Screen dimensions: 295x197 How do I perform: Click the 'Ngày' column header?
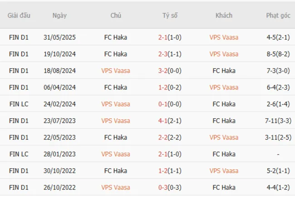pos(59,15)
